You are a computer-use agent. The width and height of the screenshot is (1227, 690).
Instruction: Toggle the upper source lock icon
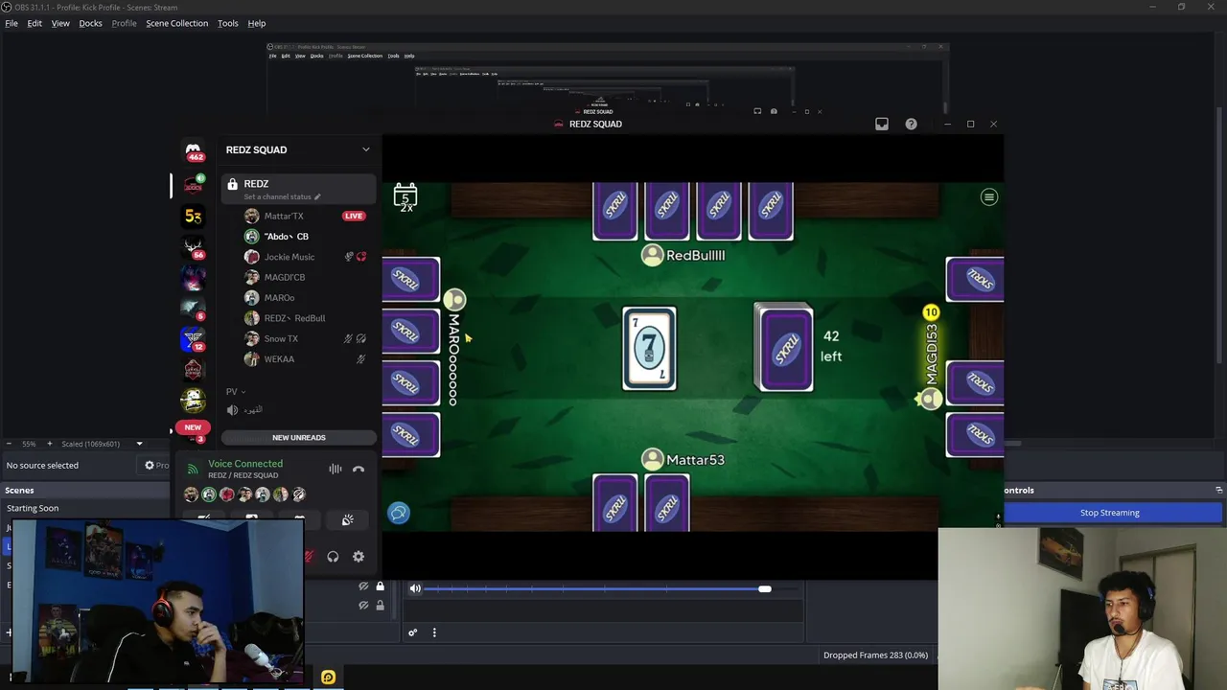(380, 586)
